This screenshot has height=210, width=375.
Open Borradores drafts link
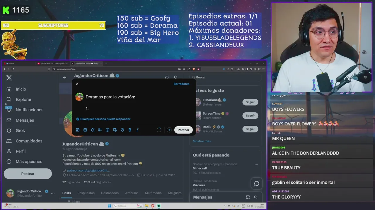(181, 84)
